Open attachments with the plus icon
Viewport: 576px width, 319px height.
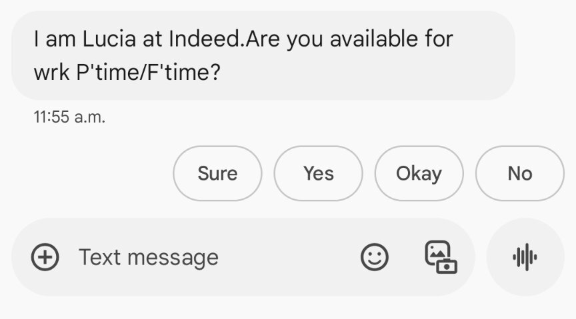(x=45, y=257)
